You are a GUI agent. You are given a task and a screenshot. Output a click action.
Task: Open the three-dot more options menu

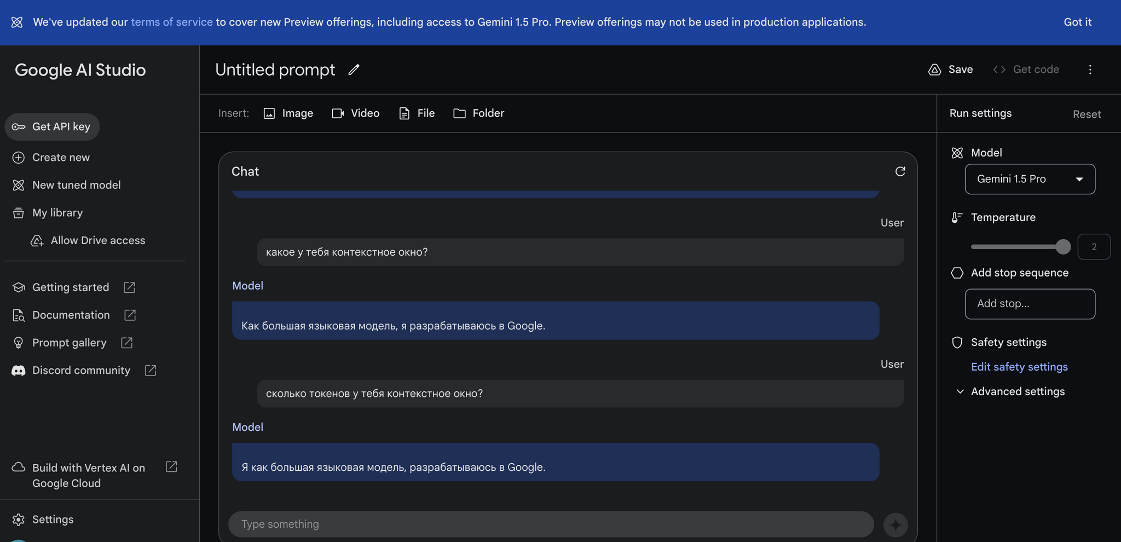(x=1090, y=70)
